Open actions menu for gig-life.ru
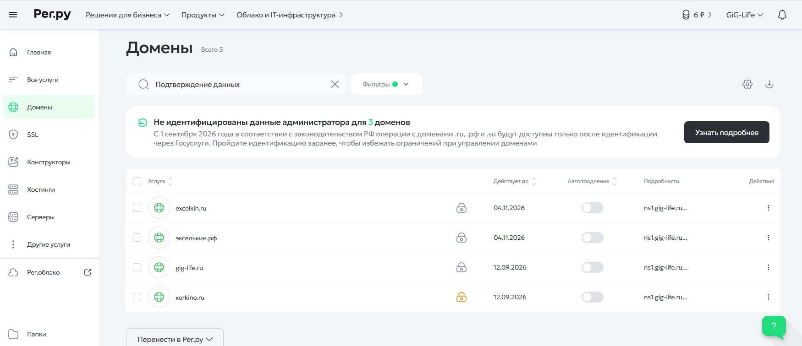The height and width of the screenshot is (346, 802). pos(769,267)
